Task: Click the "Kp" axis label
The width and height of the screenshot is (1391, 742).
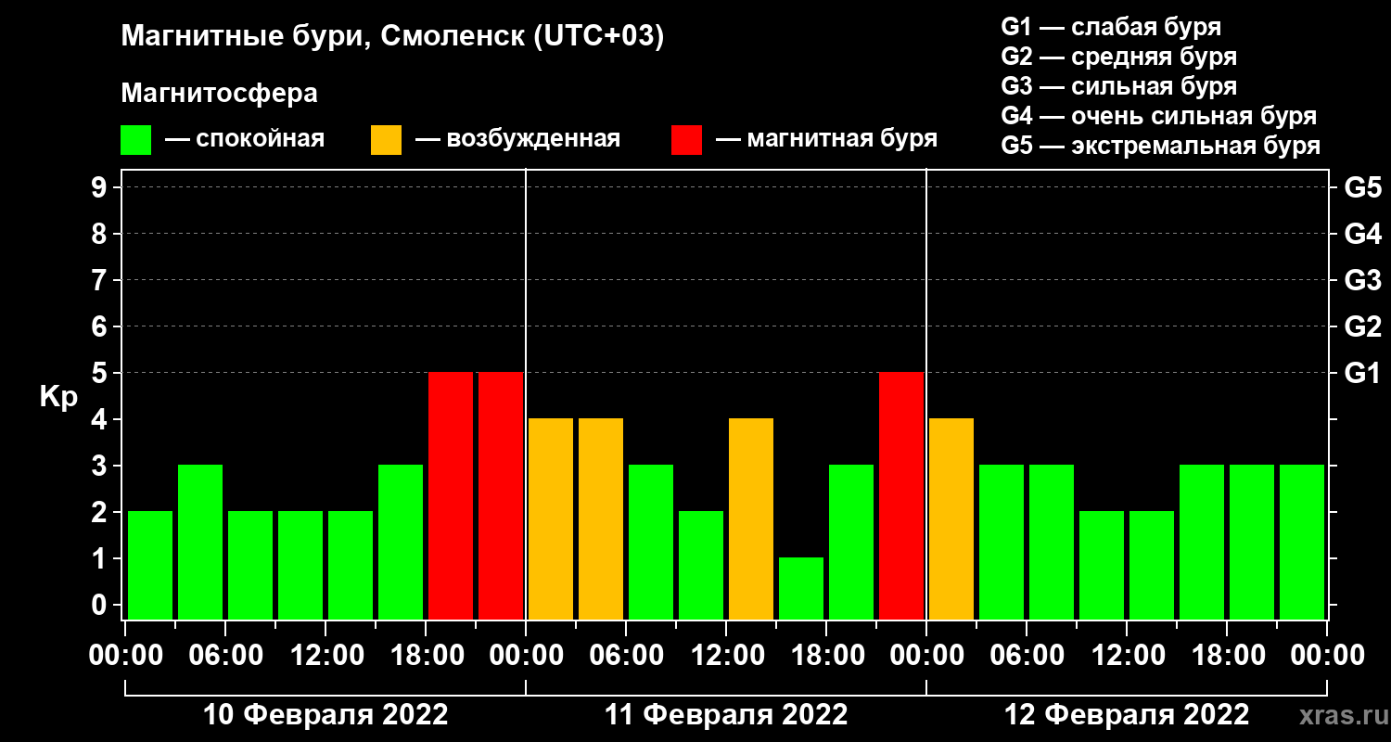Action: pos(58,396)
